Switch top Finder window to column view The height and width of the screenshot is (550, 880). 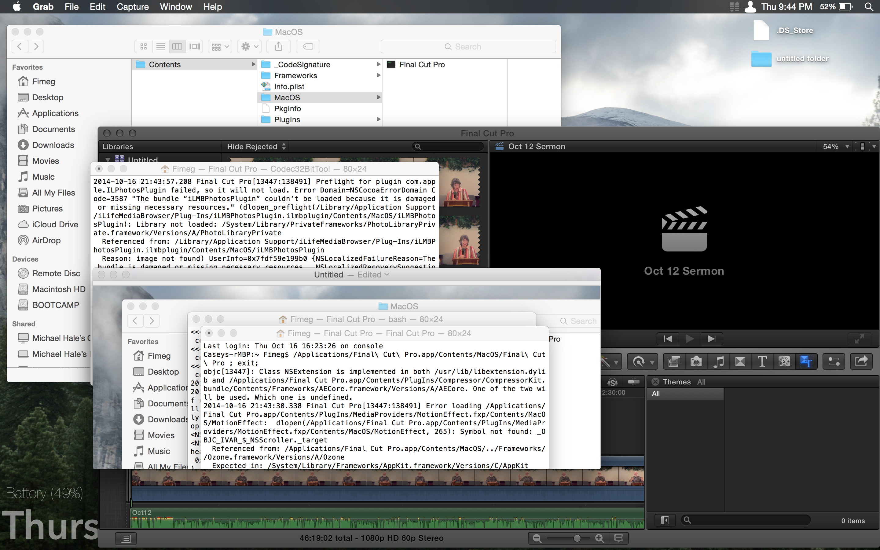178,46
